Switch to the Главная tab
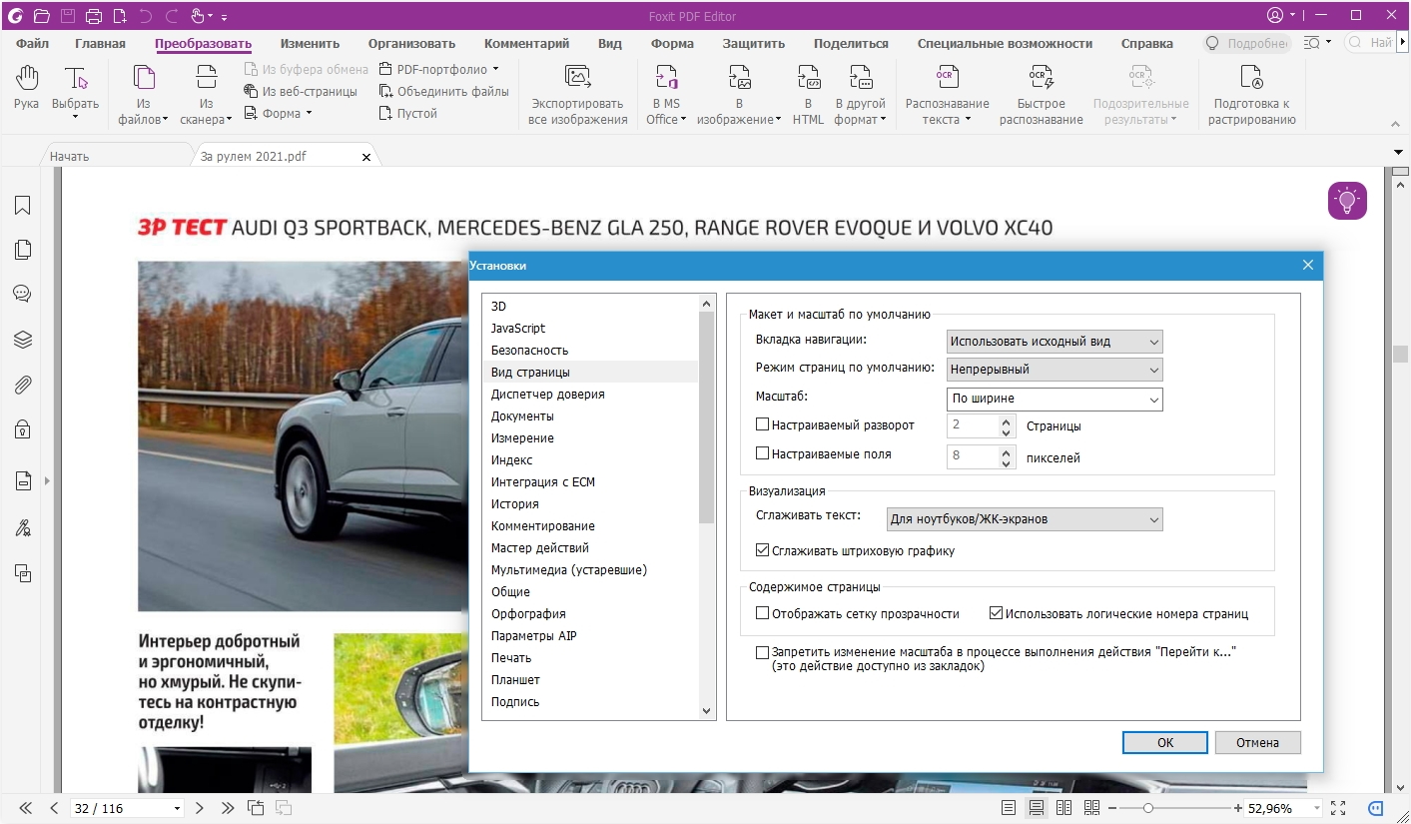 (100, 43)
